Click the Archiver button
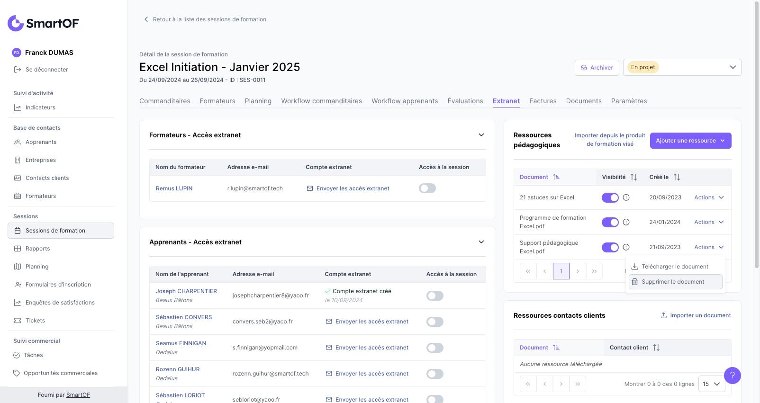The image size is (760, 403). coord(597,68)
